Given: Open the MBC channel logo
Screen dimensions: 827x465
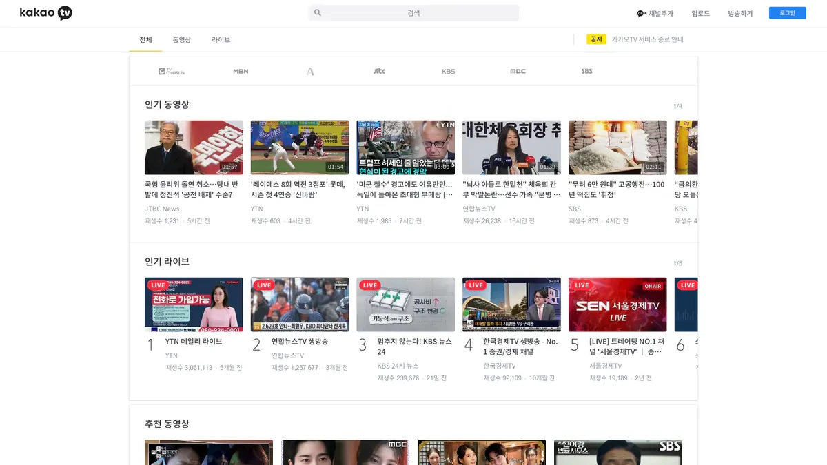Looking at the screenshot, I should coord(518,71).
